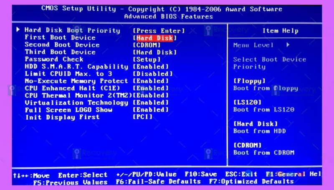Click the [Floppy] help option
The width and height of the screenshot is (334, 190).
[x=249, y=81]
